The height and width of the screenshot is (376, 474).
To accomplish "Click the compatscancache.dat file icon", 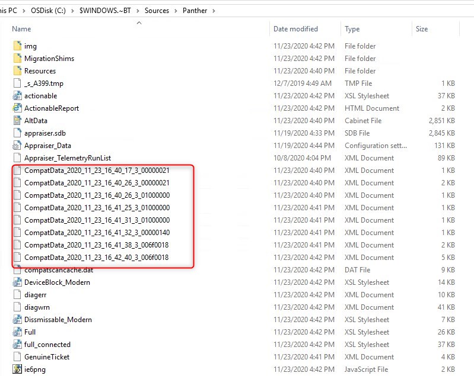I will click(18, 270).
